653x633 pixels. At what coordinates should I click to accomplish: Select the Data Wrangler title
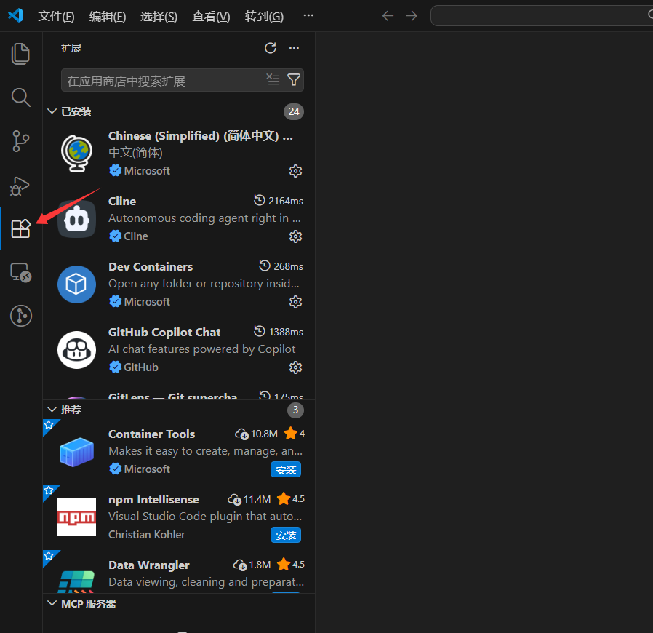[x=148, y=565]
